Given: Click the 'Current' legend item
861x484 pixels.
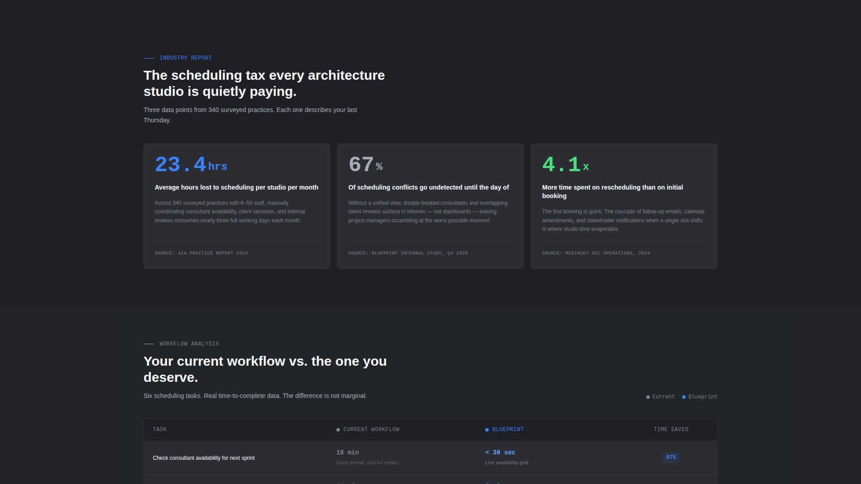Looking at the screenshot, I should point(660,397).
